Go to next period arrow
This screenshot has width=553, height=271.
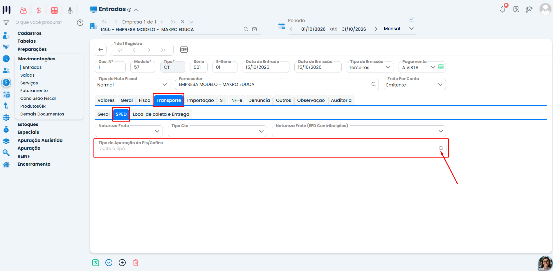pyautogui.click(x=376, y=29)
